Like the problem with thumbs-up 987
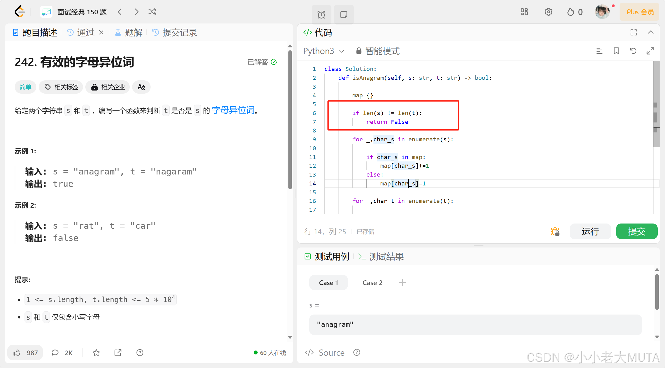665x368 pixels. coord(25,353)
